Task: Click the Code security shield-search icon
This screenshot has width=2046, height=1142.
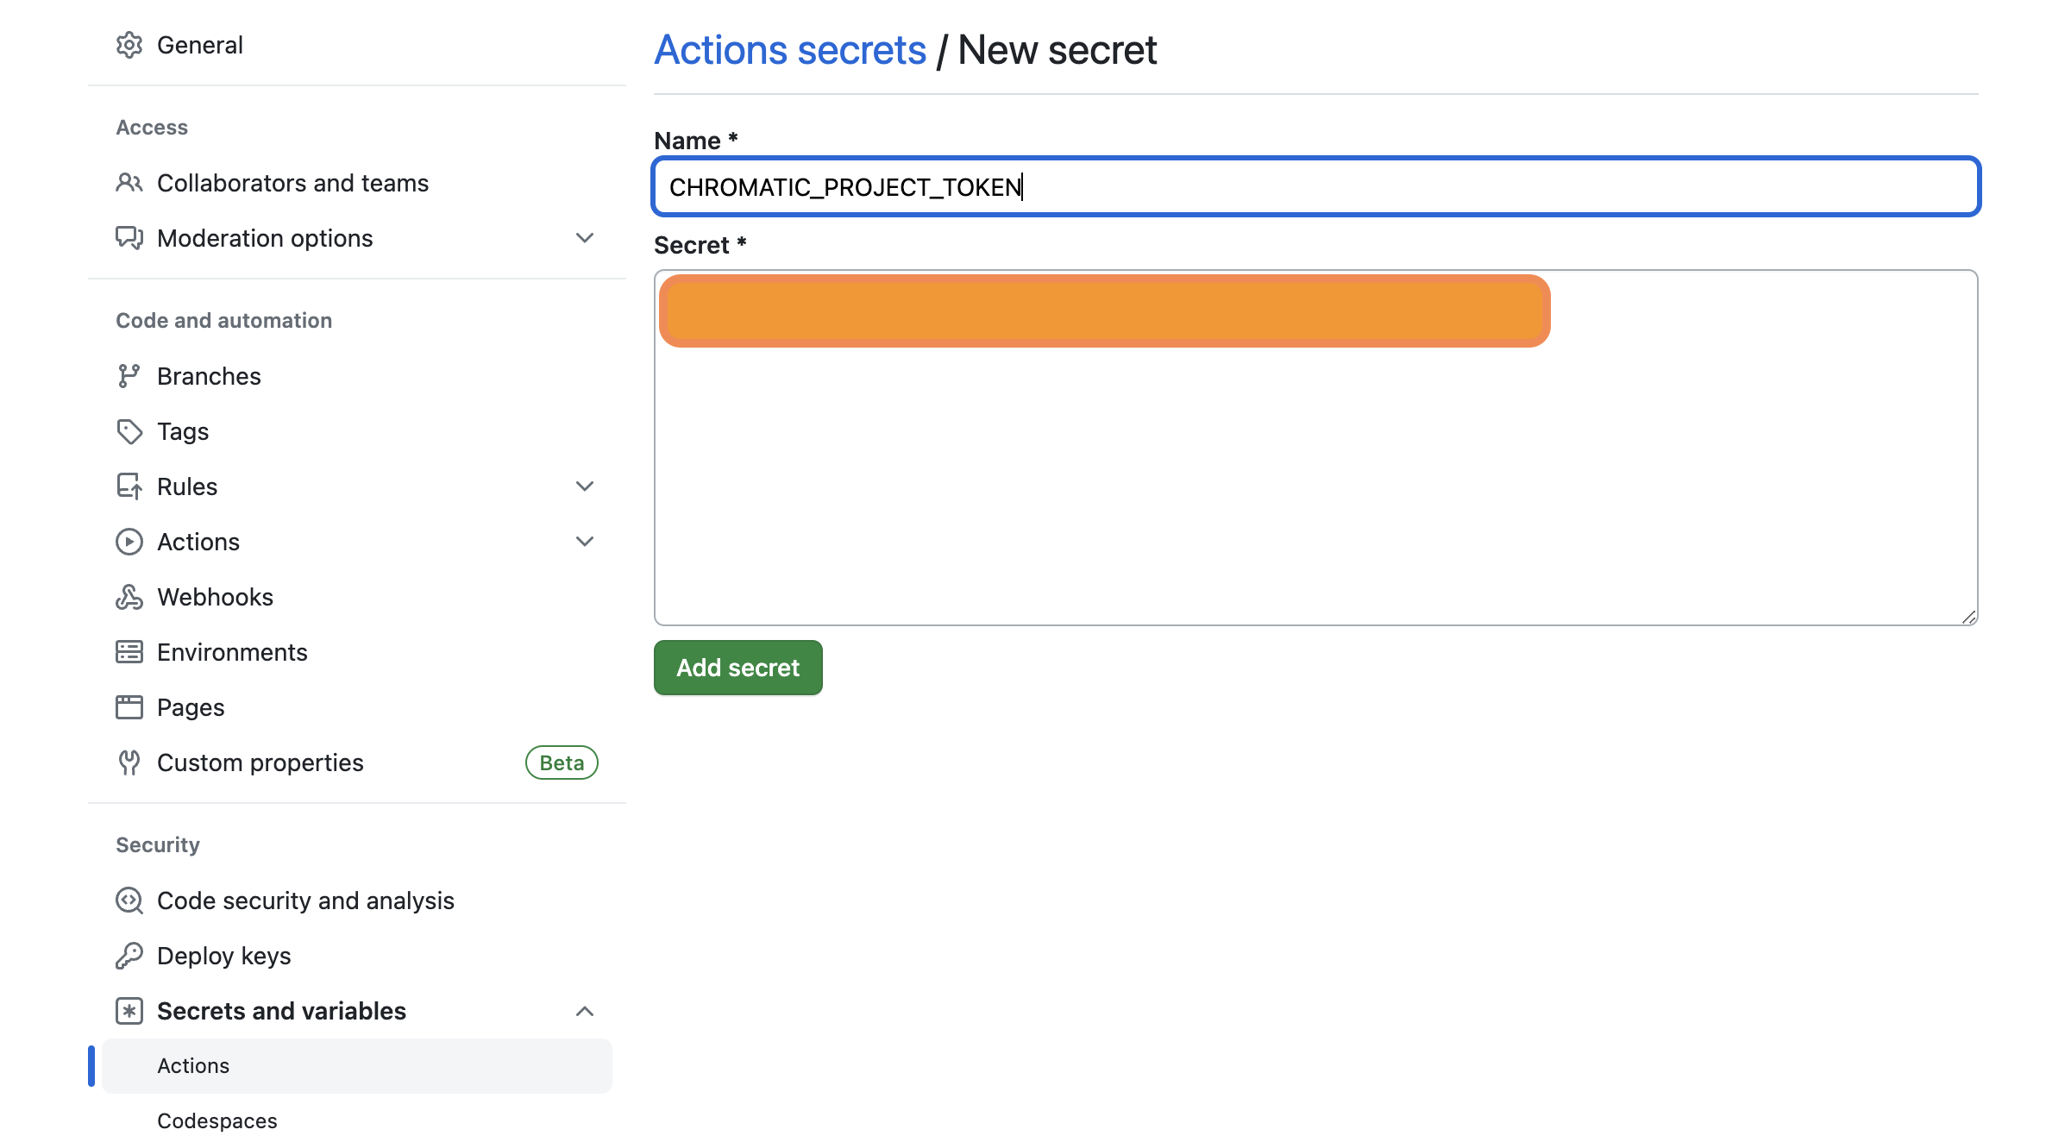Action: [129, 900]
